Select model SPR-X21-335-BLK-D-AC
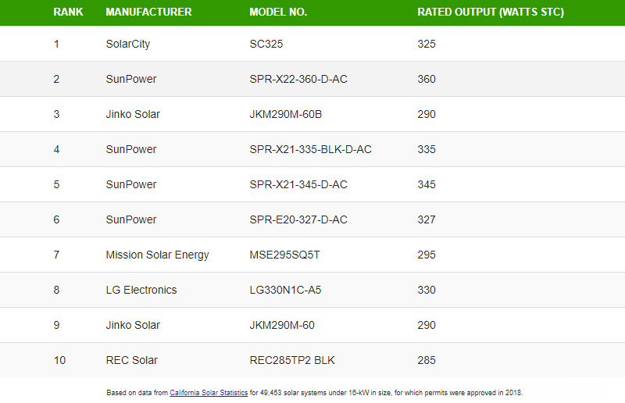The width and height of the screenshot is (625, 403). pos(310,149)
